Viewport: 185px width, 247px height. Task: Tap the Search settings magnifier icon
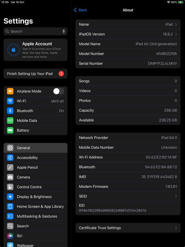click(x=10, y=226)
